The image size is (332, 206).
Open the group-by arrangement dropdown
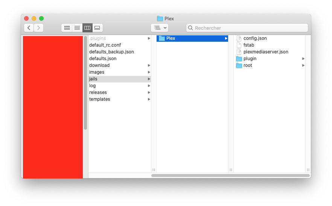(x=160, y=28)
